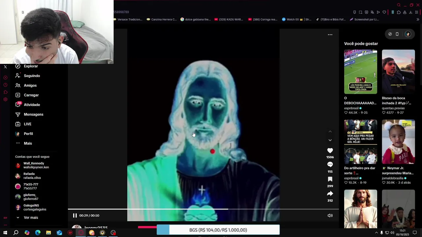Open the comments bubble showing 115
422x237 pixels.
[x=330, y=164]
